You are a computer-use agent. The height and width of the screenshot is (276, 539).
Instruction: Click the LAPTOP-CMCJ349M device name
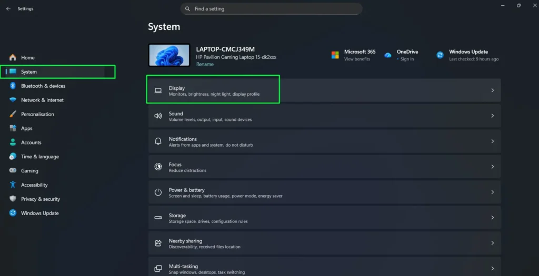click(x=225, y=49)
